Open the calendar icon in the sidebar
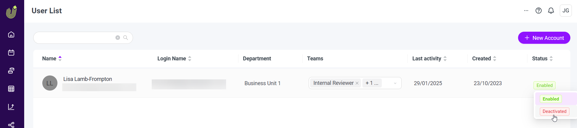577x128 pixels. pyautogui.click(x=11, y=53)
